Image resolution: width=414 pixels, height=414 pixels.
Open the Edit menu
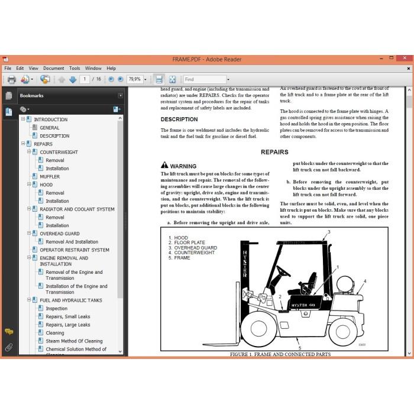(20, 68)
